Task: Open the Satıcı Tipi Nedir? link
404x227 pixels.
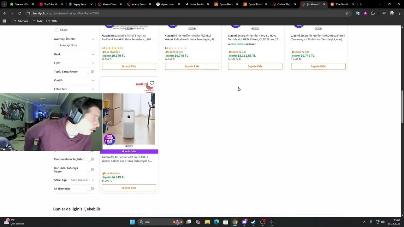Action: [x=80, y=180]
